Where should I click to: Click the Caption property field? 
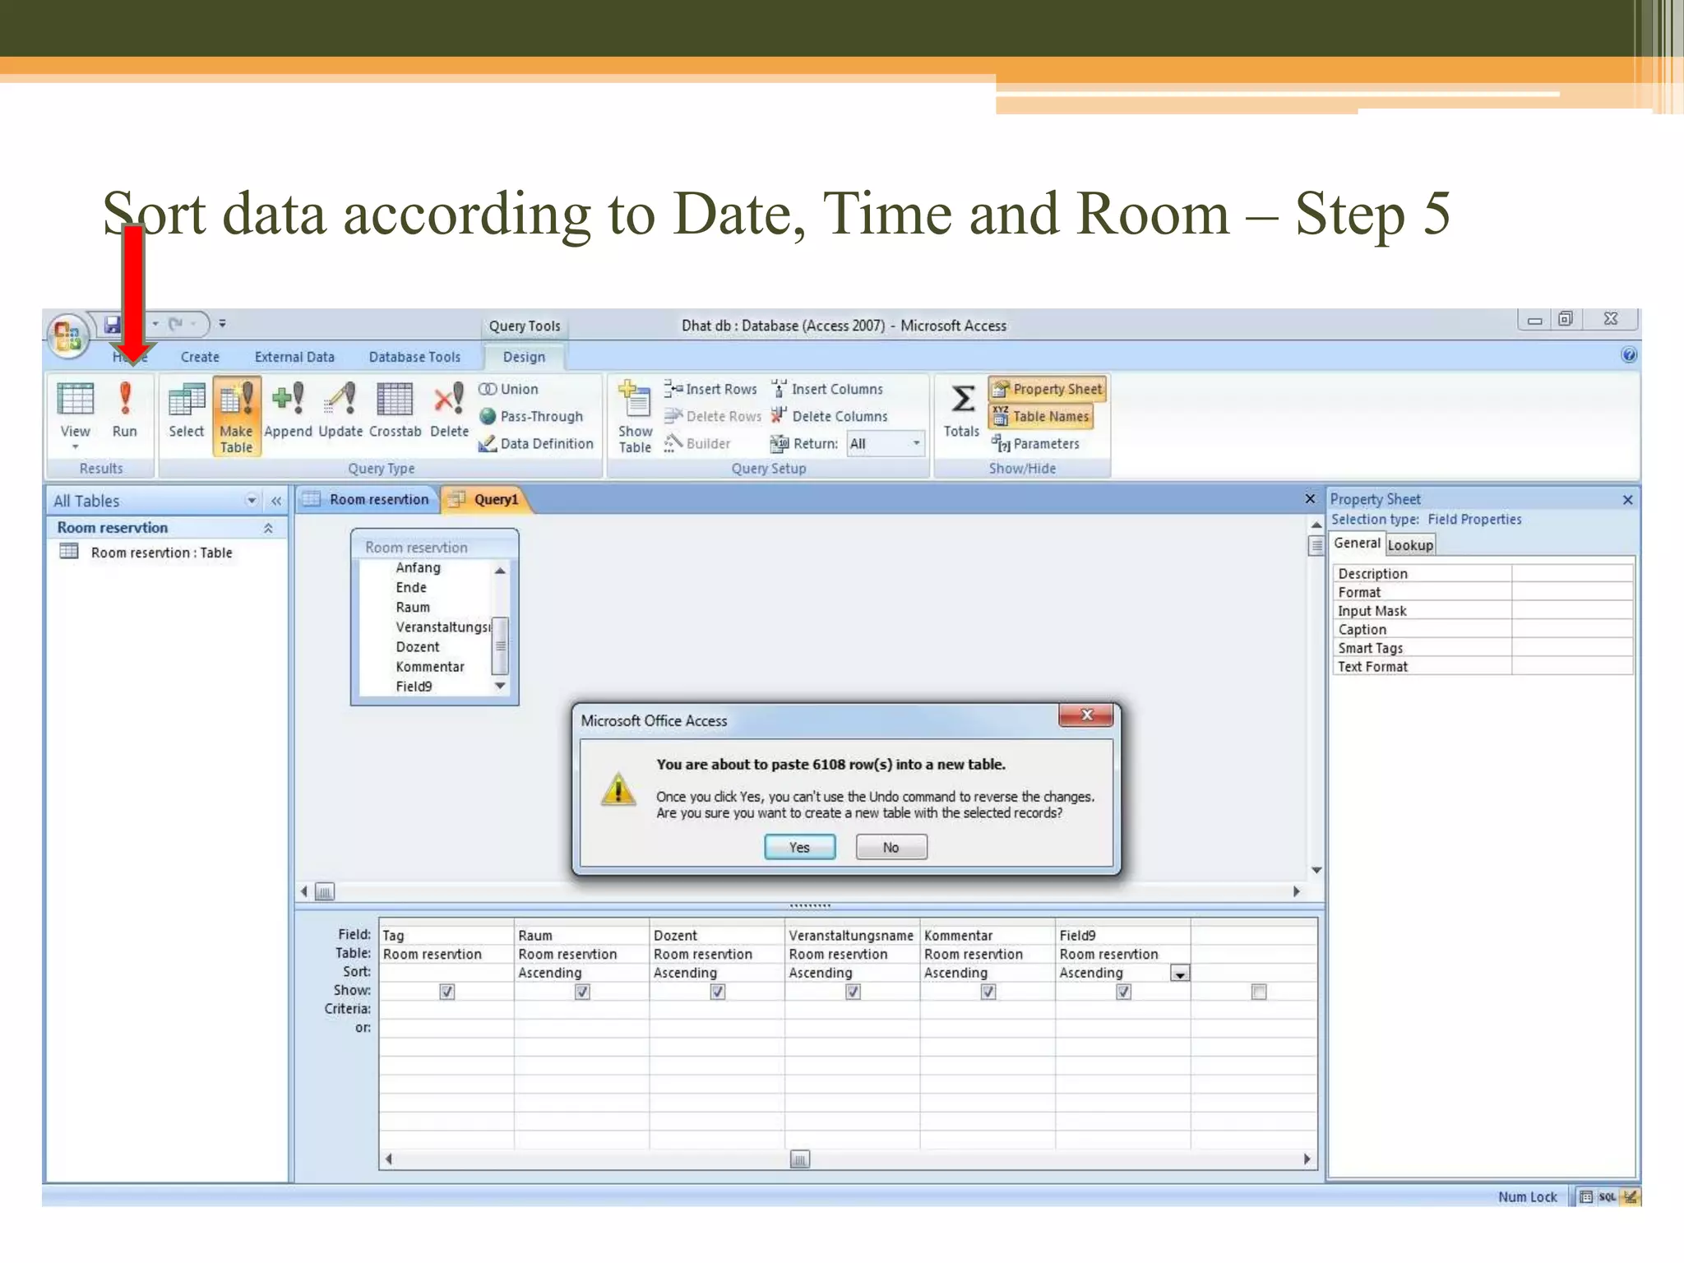(x=1572, y=629)
